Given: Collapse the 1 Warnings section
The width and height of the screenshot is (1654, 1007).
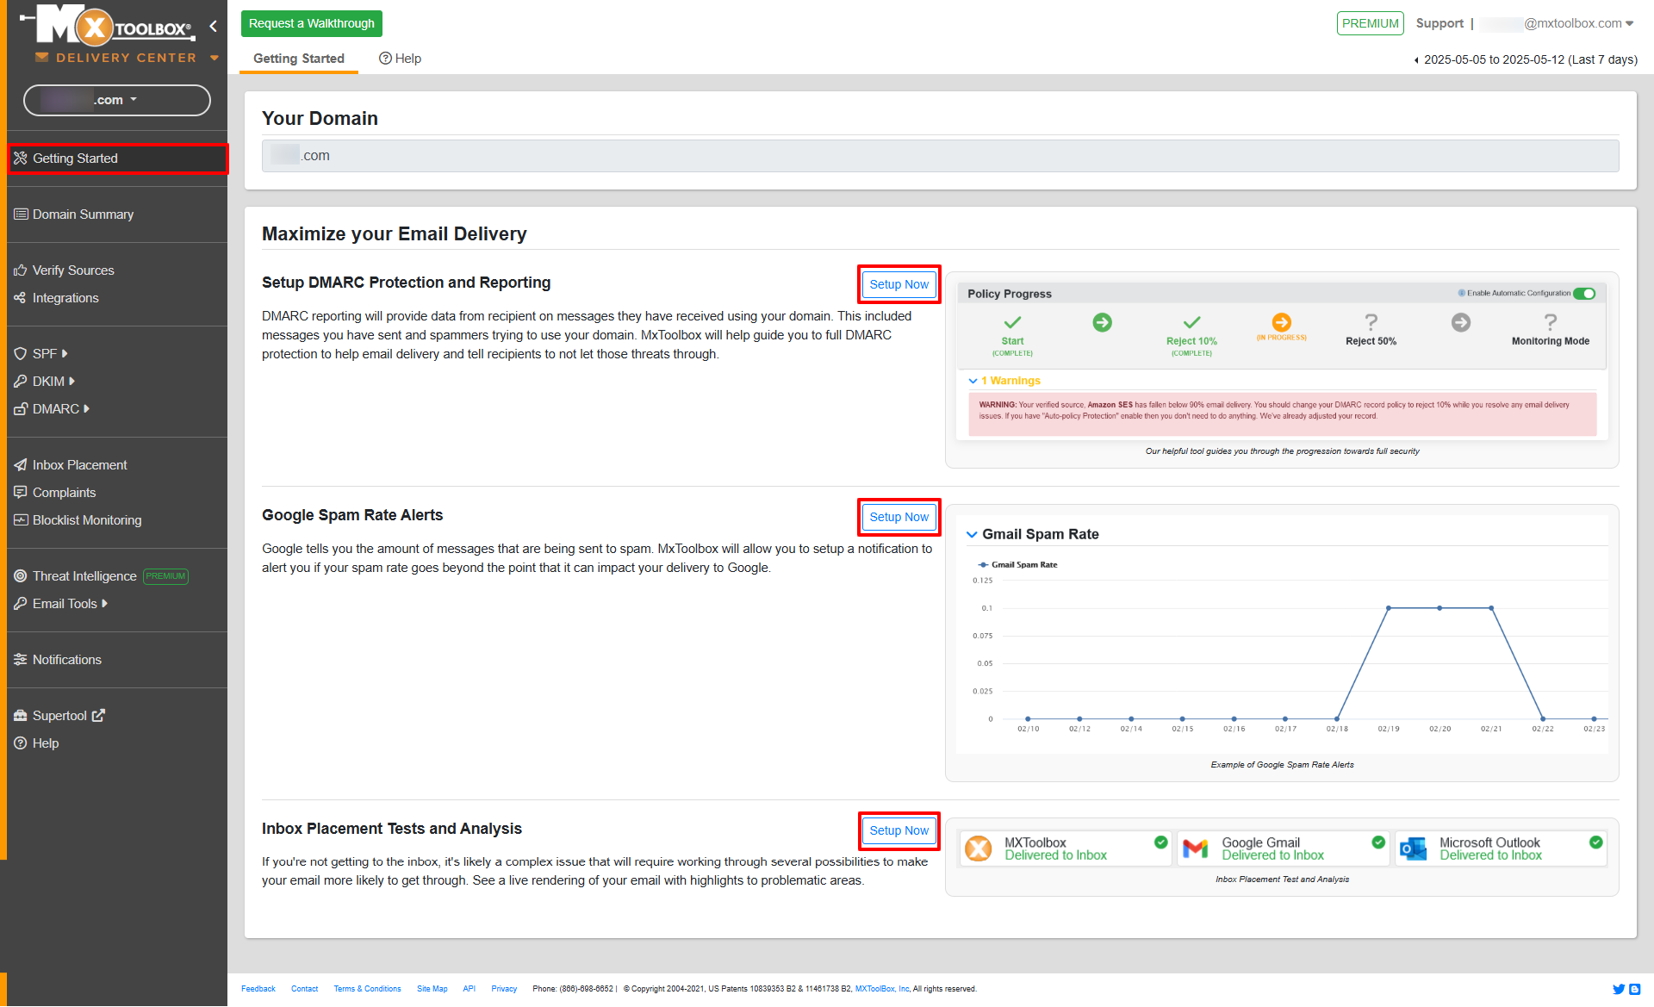Looking at the screenshot, I should (x=973, y=381).
